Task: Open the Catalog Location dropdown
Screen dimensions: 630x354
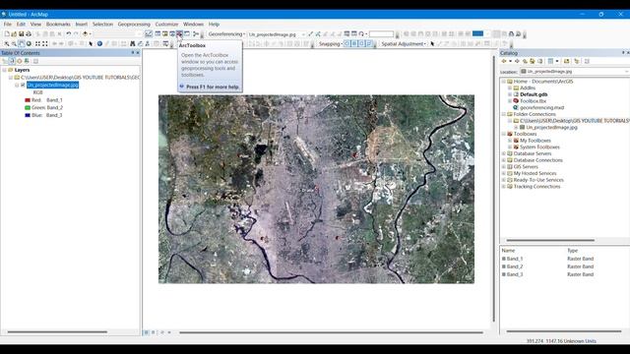Action: click(627, 72)
